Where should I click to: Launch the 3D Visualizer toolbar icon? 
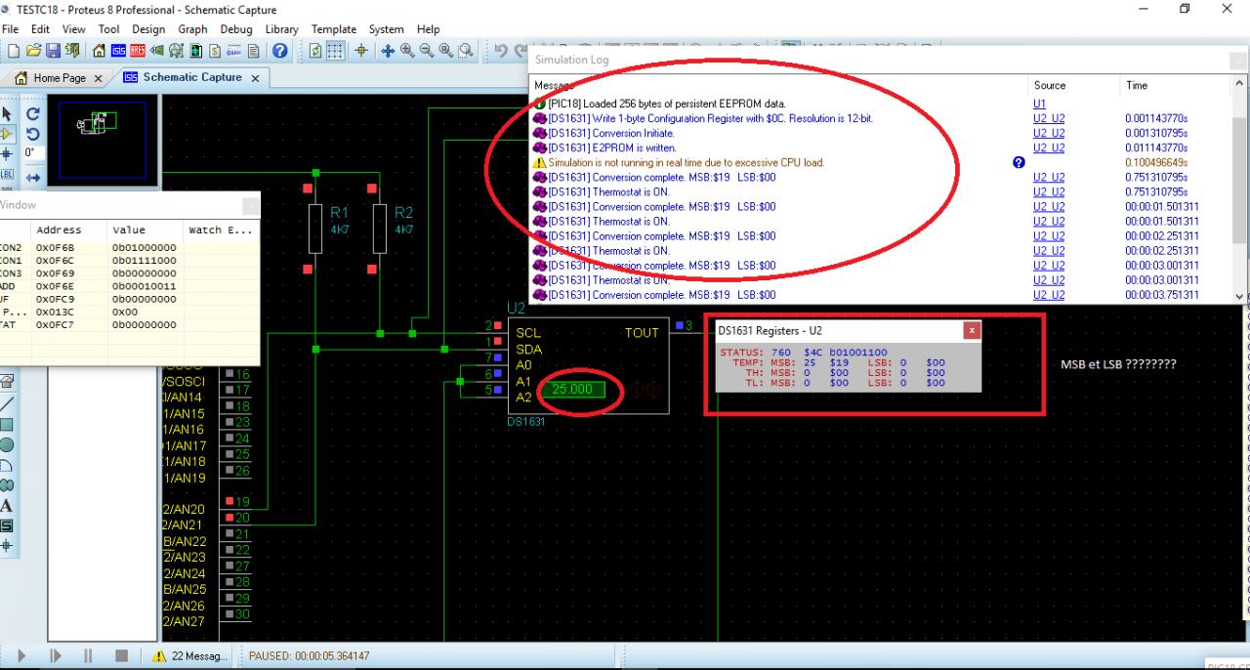156,51
